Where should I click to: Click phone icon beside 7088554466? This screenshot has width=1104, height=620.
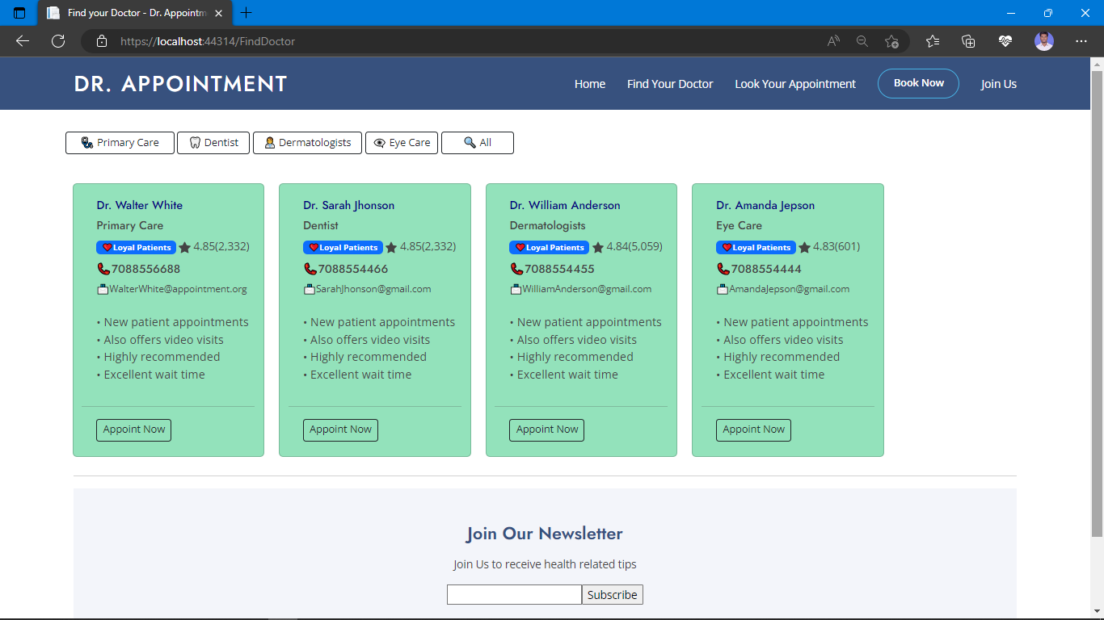[310, 269]
